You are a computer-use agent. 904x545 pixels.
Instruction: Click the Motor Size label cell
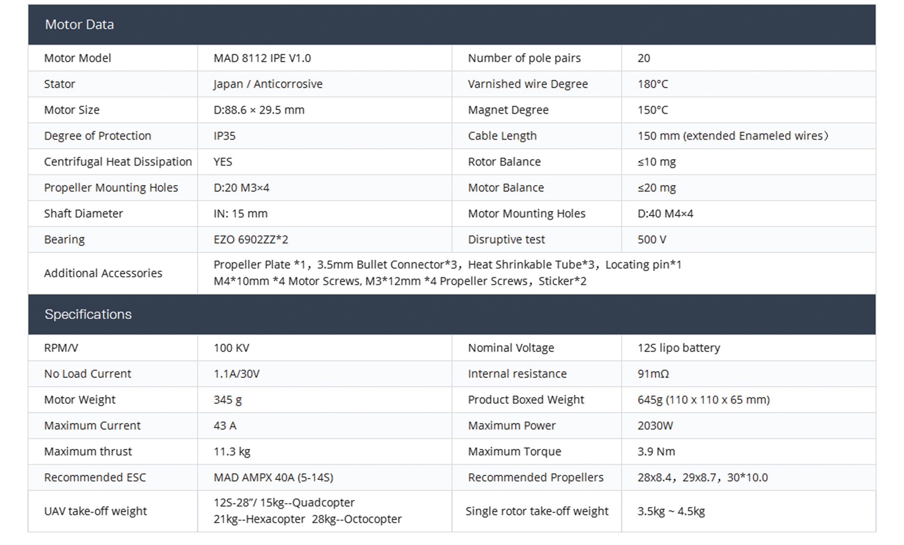[x=72, y=110]
